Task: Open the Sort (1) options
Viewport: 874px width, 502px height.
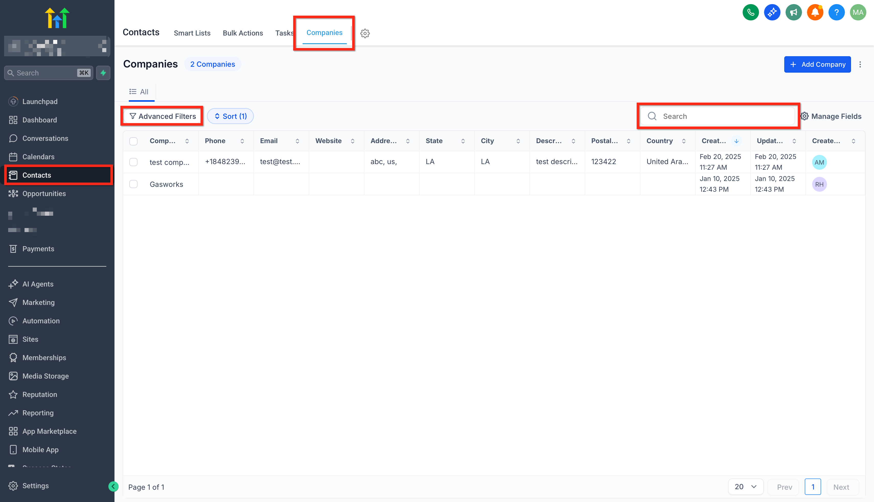Action: pos(230,116)
